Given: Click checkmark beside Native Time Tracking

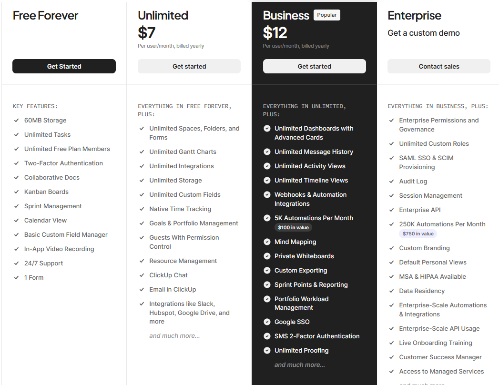Looking at the screenshot, I should click(x=142, y=209).
